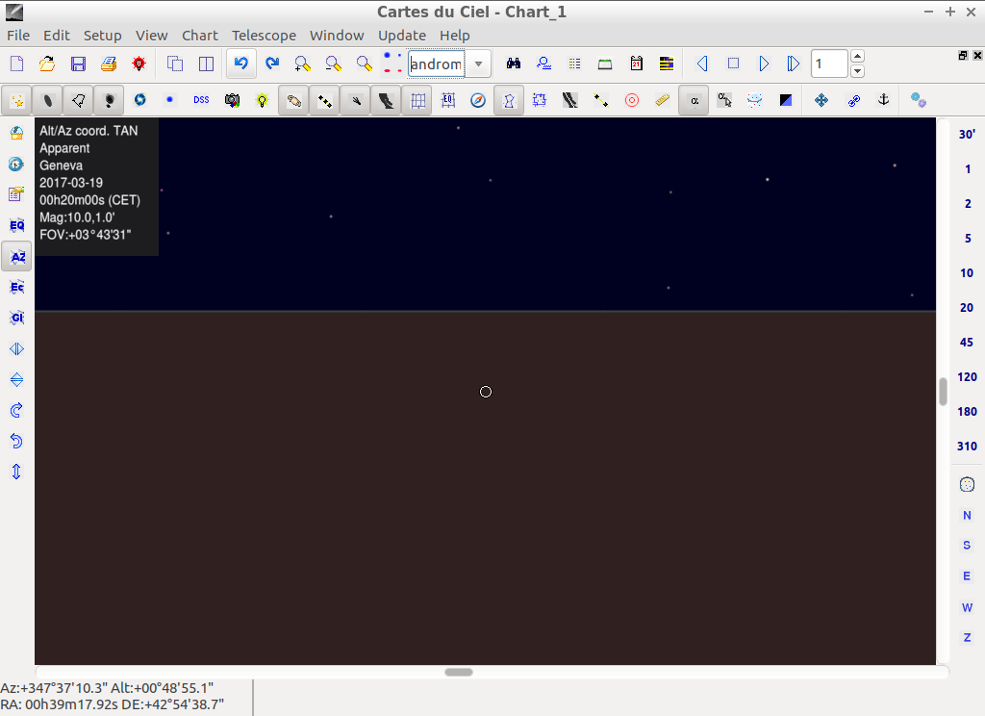This screenshot has width=985, height=716.
Task: Flip chart vertically in left sidebar
Action: point(17,380)
